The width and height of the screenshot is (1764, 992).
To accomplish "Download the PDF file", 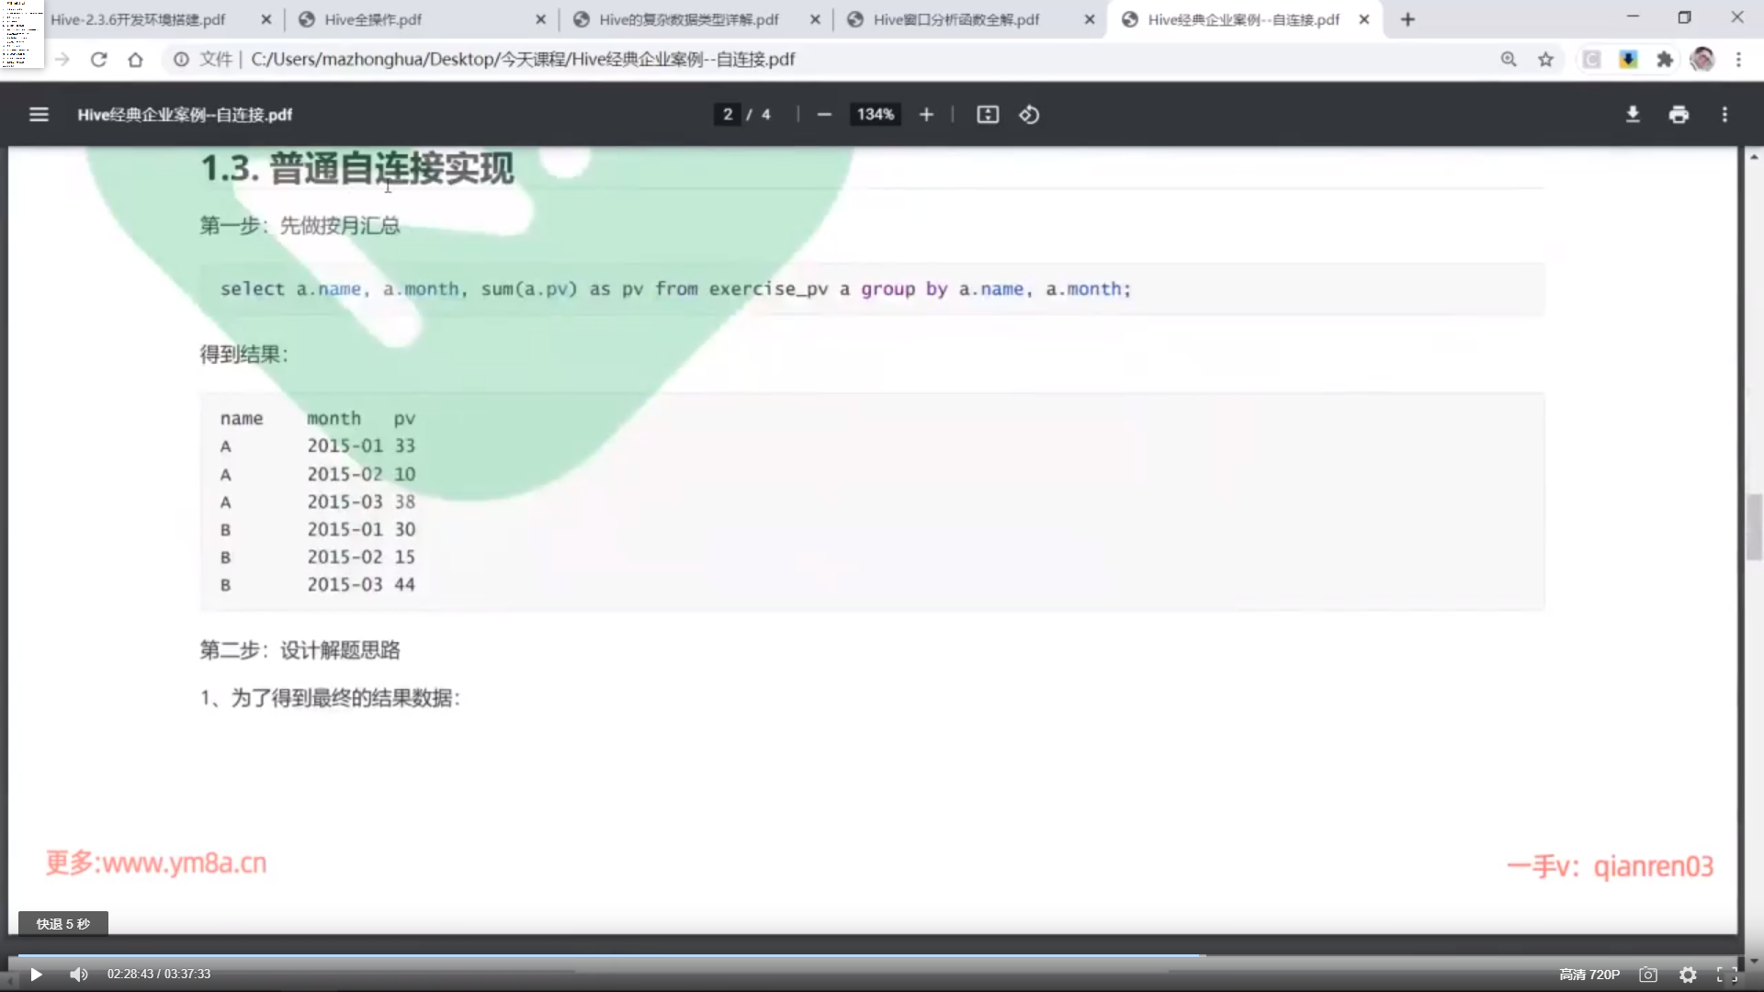I will (1633, 115).
